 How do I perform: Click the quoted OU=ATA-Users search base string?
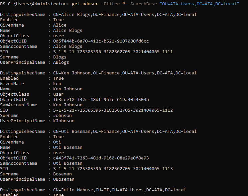[x=199, y=4]
